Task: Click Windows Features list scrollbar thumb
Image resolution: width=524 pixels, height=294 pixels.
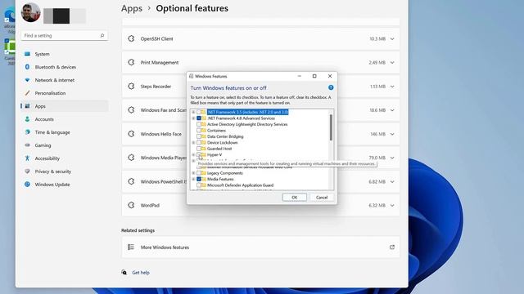Action: (x=331, y=127)
